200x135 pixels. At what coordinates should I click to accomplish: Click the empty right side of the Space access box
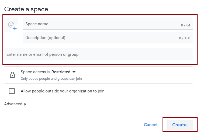click(x=151, y=75)
